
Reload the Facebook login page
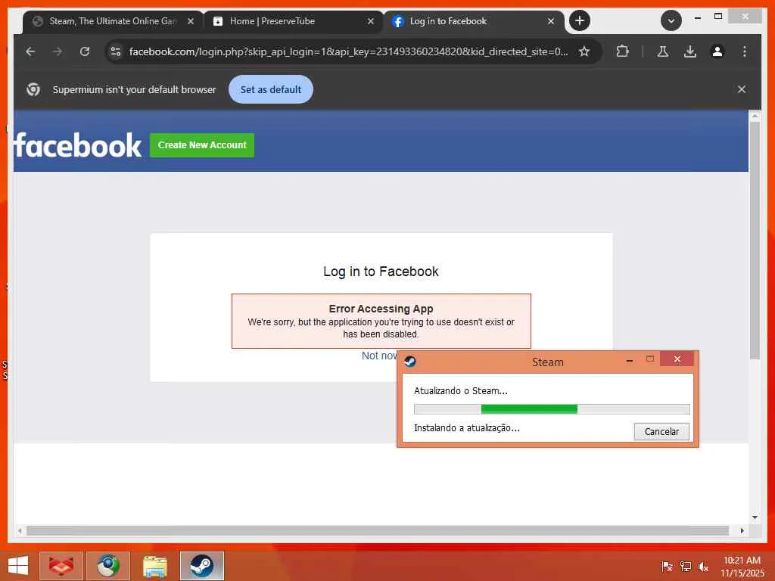(85, 51)
